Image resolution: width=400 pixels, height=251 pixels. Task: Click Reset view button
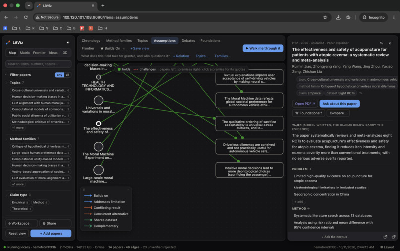17,234
